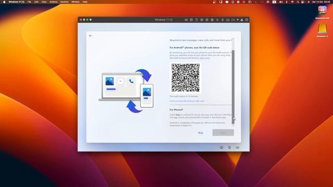
Task: Click the 'For iPhone' heading
Action: (x=176, y=110)
